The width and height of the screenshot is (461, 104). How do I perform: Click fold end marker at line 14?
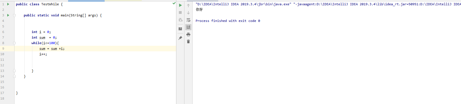(14, 76)
